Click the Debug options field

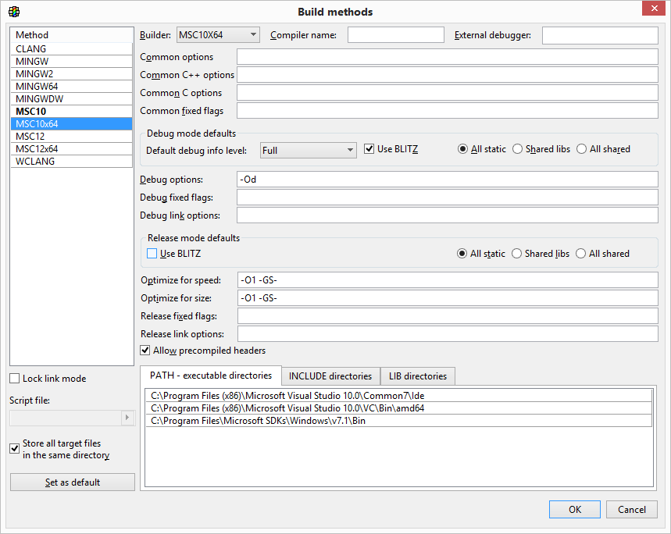[x=448, y=180]
